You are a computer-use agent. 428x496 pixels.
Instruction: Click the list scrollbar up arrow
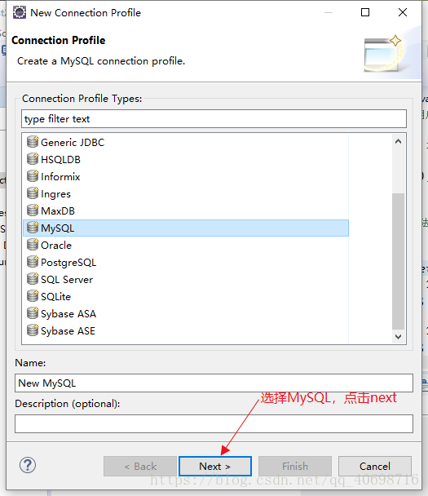[x=399, y=141]
